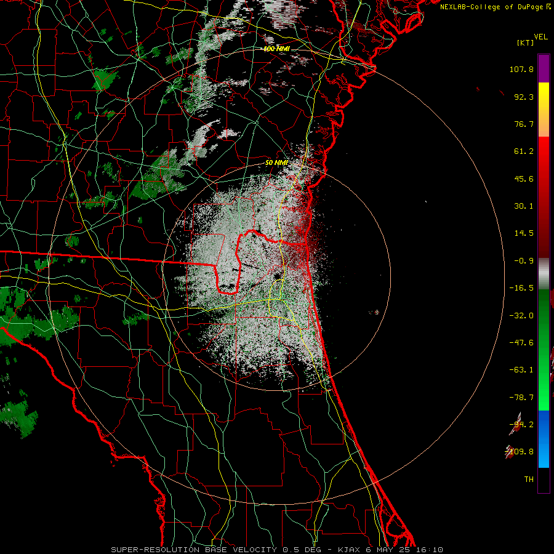Click the 50 NMI range ring label
Viewport: 554px width, 554px height.
coord(276,163)
